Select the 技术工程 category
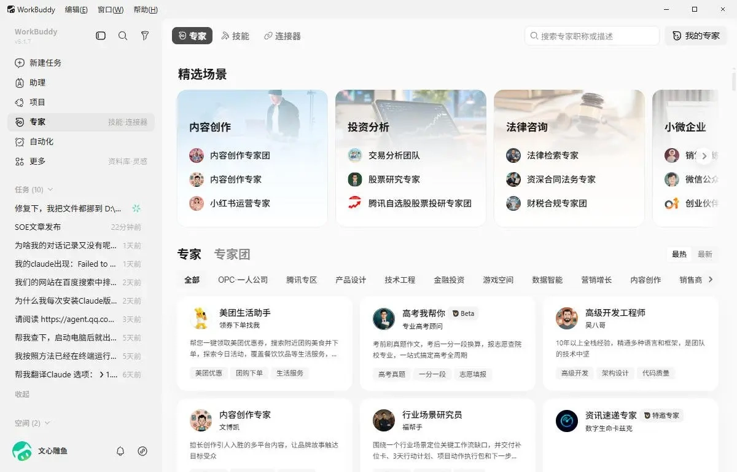This screenshot has height=472, width=737. [x=400, y=280]
